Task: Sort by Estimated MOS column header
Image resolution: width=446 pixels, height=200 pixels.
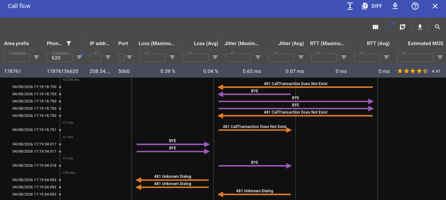Action: (425, 43)
